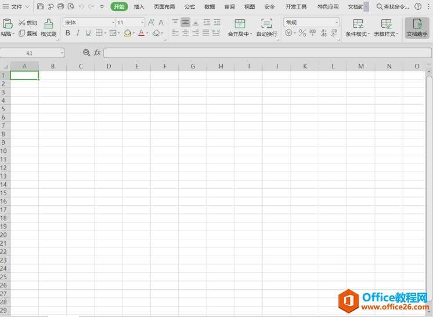Switch to the Insert (插入) tab
Screen dimensions: 433x317
pos(139,6)
